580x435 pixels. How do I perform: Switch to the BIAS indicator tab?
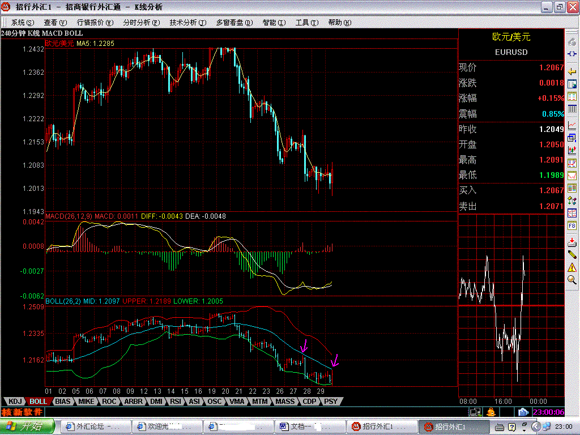coord(63,402)
